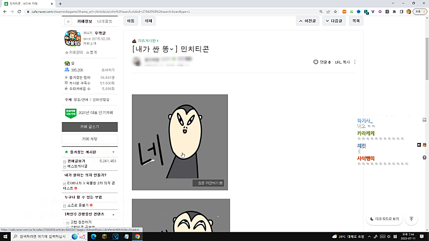Collapse 즐겨찾는 게시판 section arrow
This screenshot has width=429, height=241.
(x=113, y=152)
